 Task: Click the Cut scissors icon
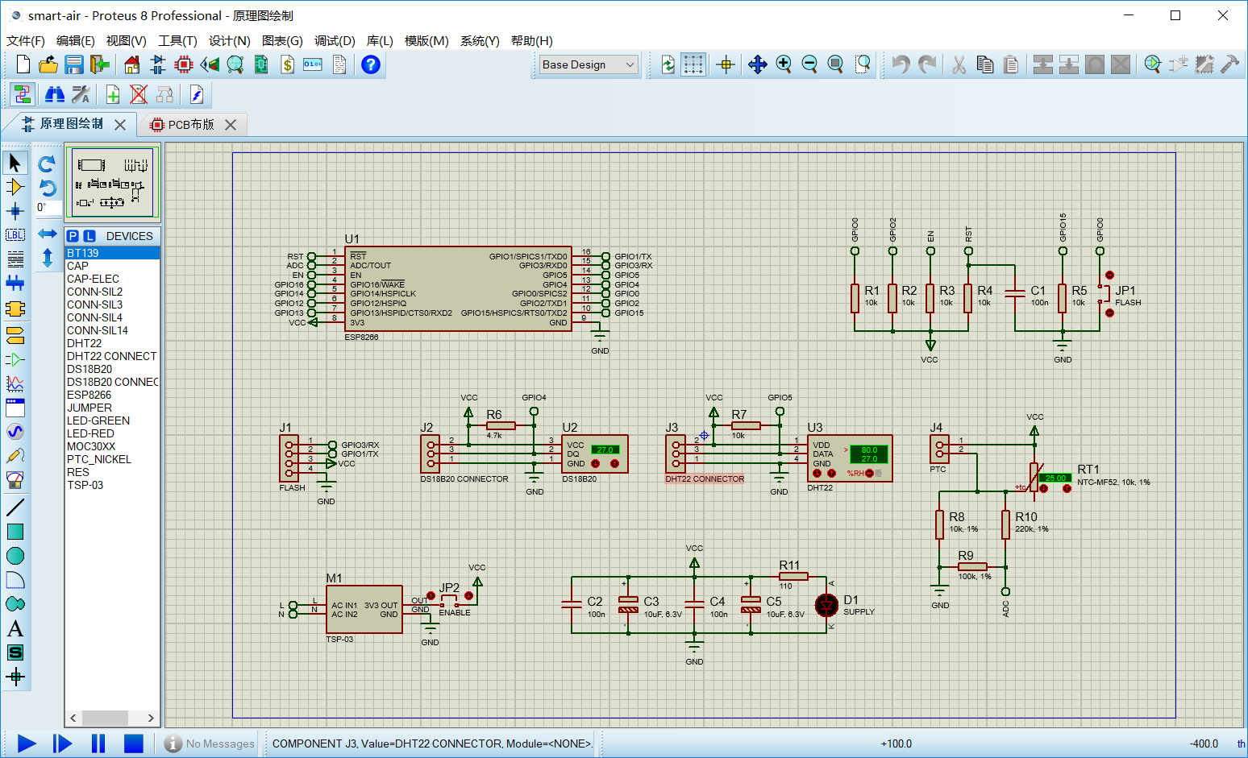point(959,64)
